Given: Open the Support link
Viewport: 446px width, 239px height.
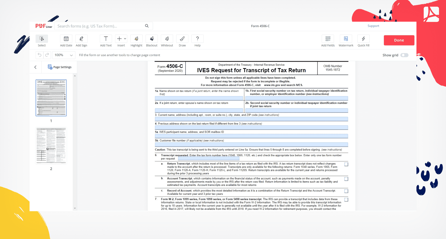Looking at the screenshot, I should tap(373, 26).
